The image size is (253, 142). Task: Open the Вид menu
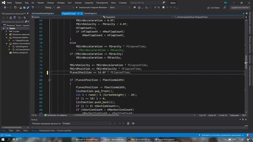tap(26, 3)
